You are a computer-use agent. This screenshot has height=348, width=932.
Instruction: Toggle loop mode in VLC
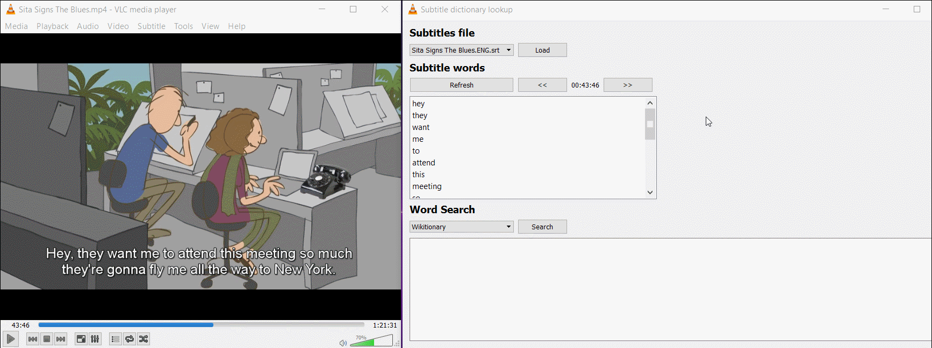point(130,339)
